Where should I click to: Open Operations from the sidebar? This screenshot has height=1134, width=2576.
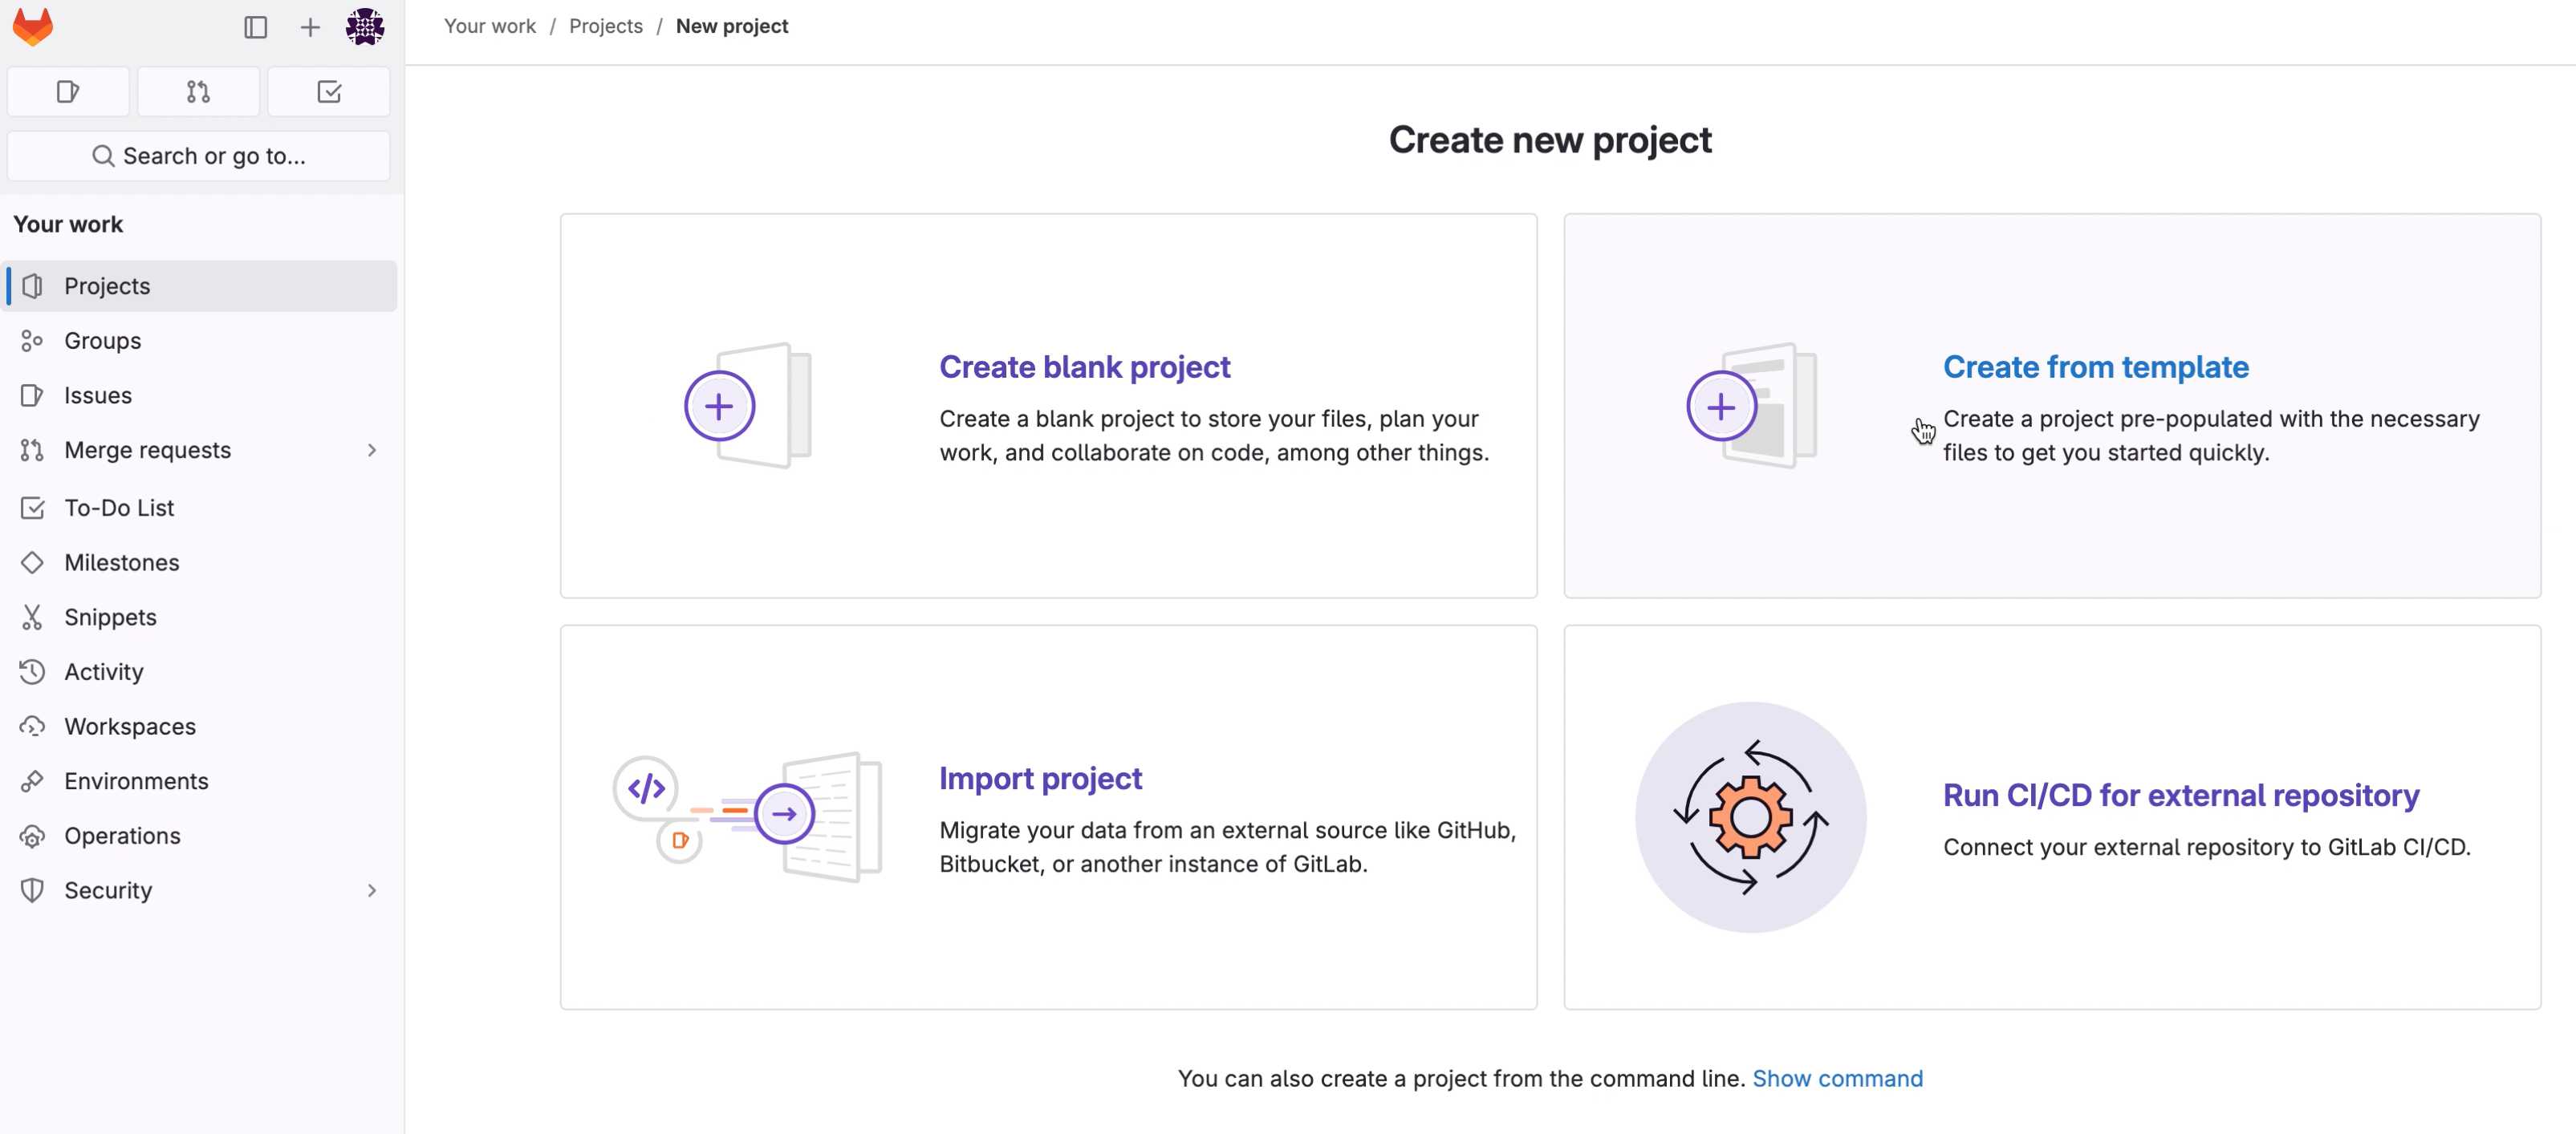point(122,836)
